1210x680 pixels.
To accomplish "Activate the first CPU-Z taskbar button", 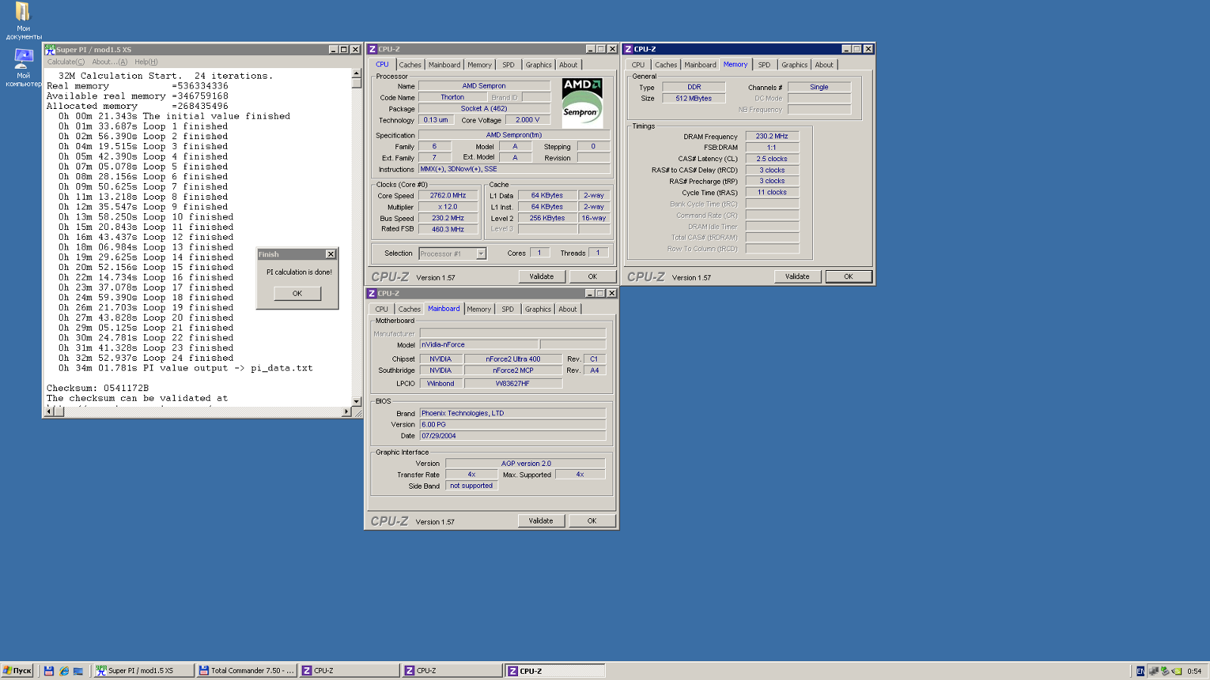I will (349, 671).
